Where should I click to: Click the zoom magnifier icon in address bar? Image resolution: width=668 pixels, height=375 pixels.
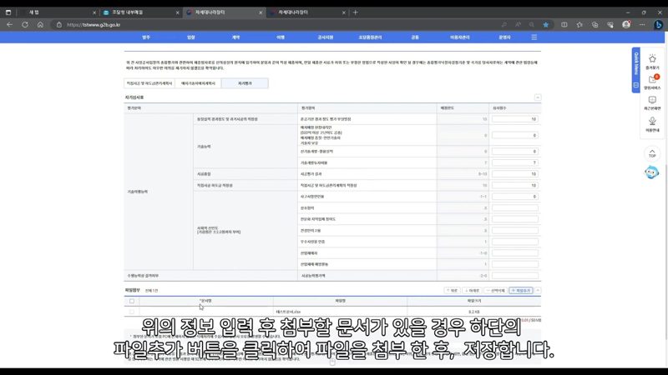click(532, 25)
